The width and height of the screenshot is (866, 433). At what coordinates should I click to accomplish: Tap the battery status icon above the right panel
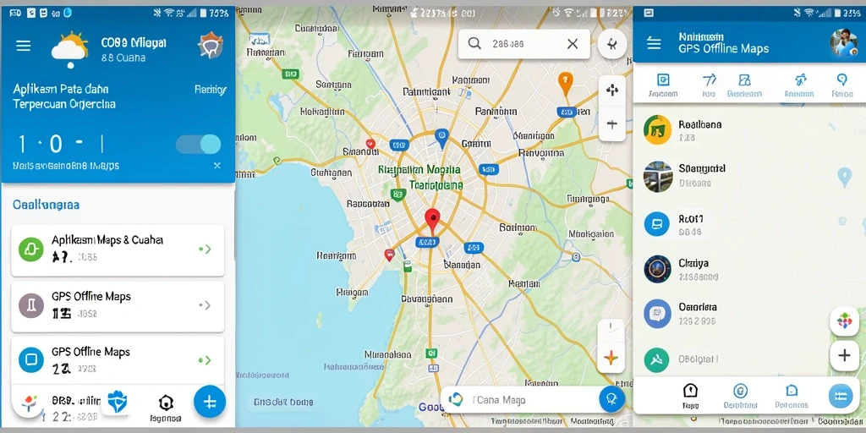(837, 13)
